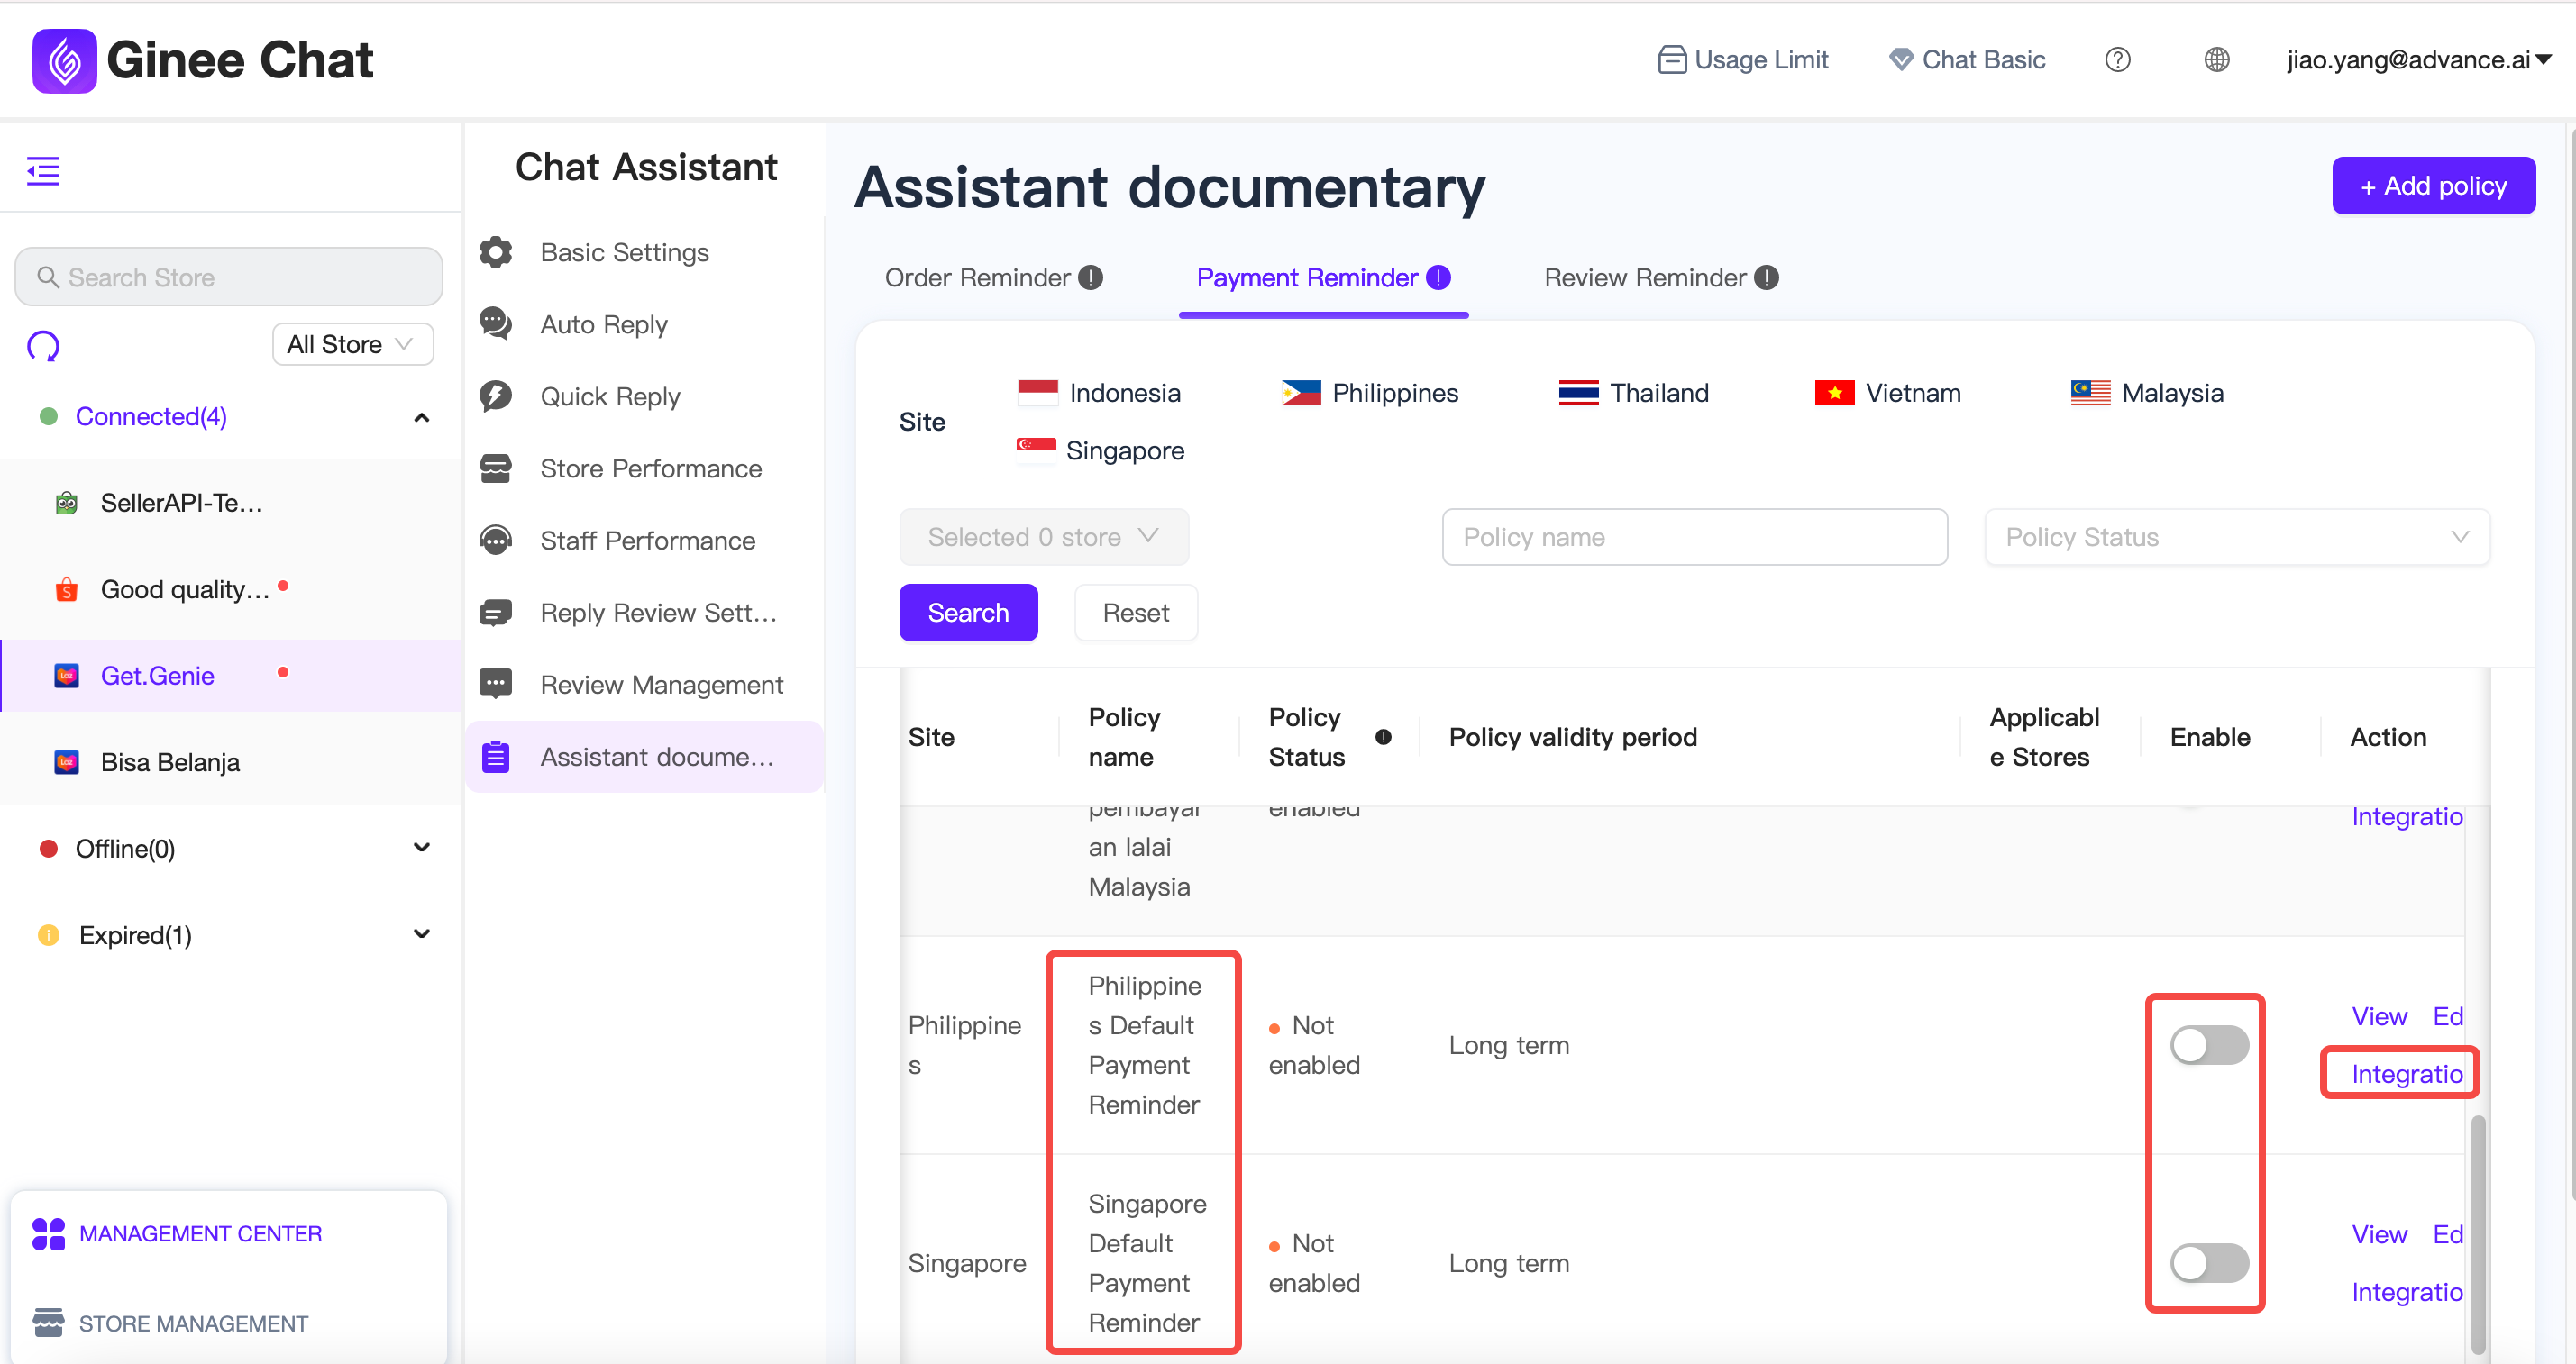This screenshot has height=1364, width=2576.
Task: Click the Search button
Action: coord(968,612)
